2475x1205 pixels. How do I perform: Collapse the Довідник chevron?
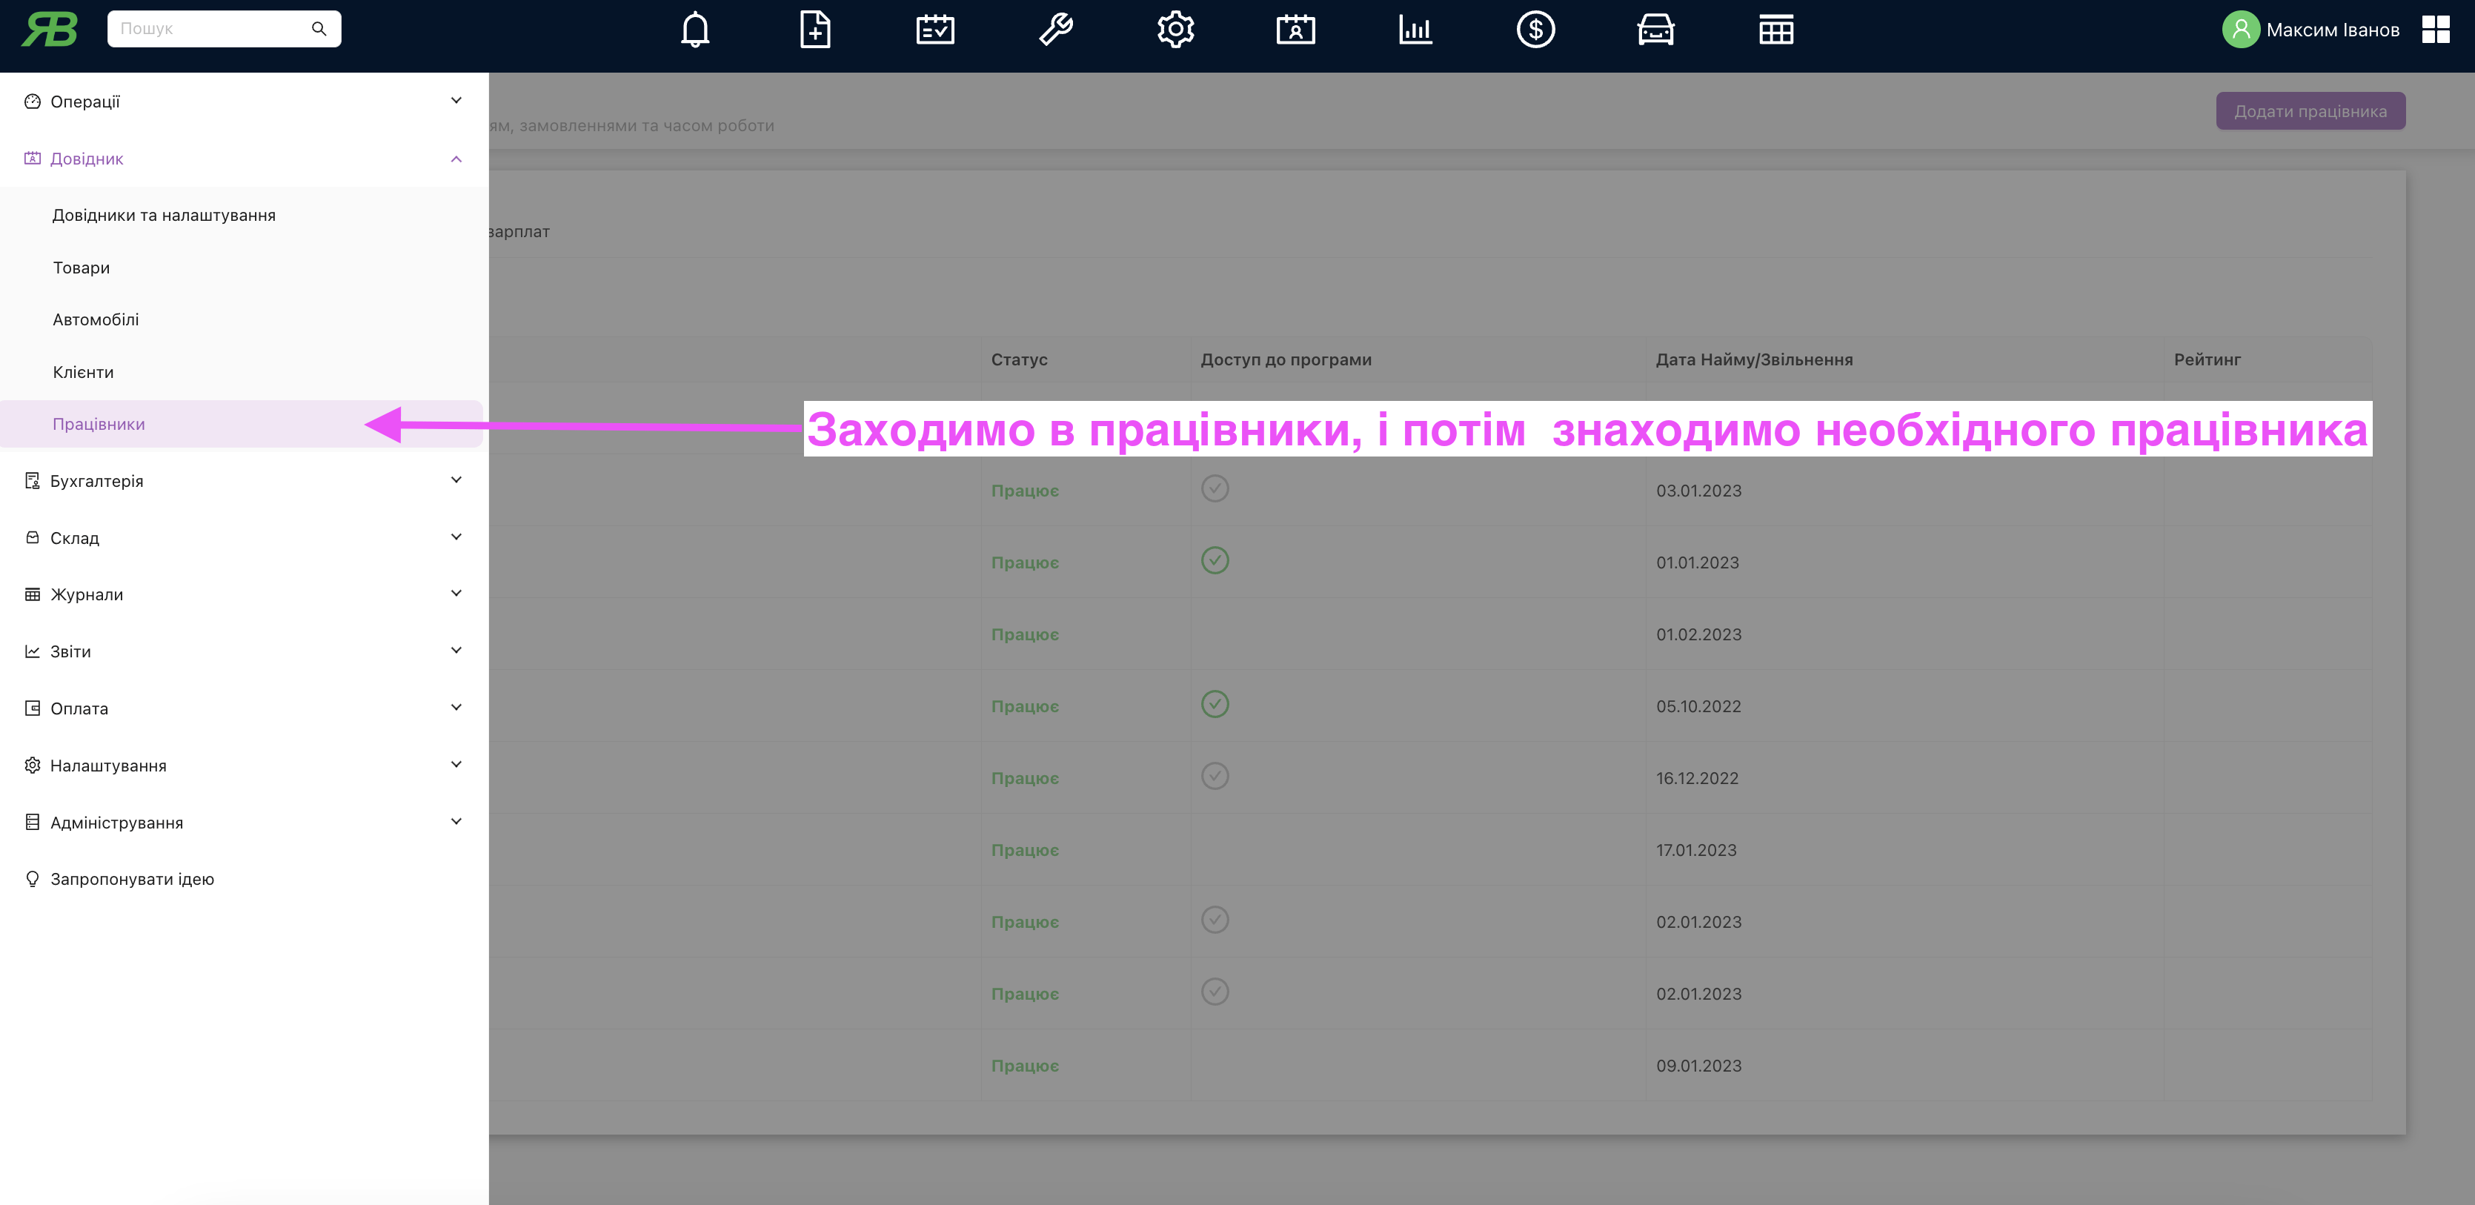pyautogui.click(x=456, y=159)
